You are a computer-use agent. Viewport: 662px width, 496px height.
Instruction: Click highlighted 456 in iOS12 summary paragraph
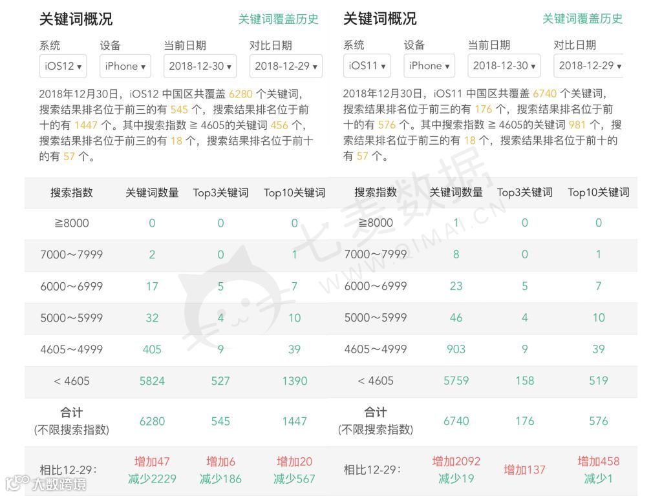[x=279, y=125]
